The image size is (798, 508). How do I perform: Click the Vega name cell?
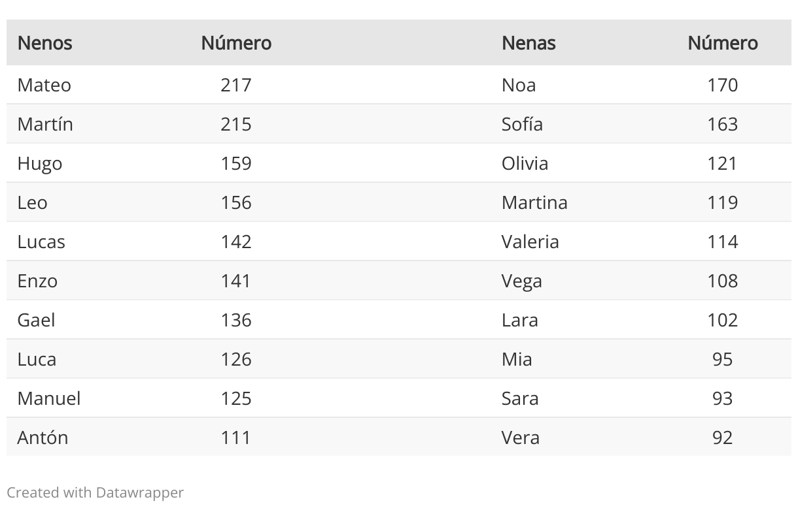click(x=522, y=281)
